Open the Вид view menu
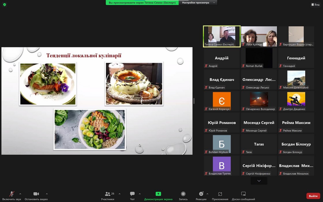 tap(315, 5)
